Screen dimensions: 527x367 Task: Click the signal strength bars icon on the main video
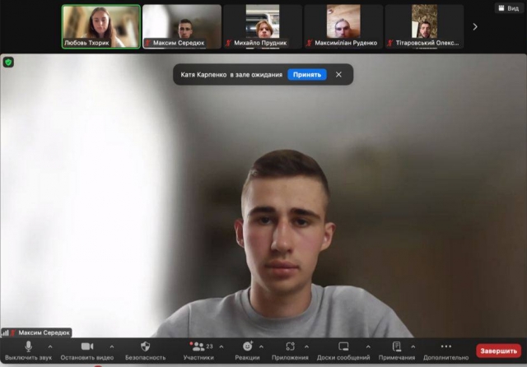[5, 333]
